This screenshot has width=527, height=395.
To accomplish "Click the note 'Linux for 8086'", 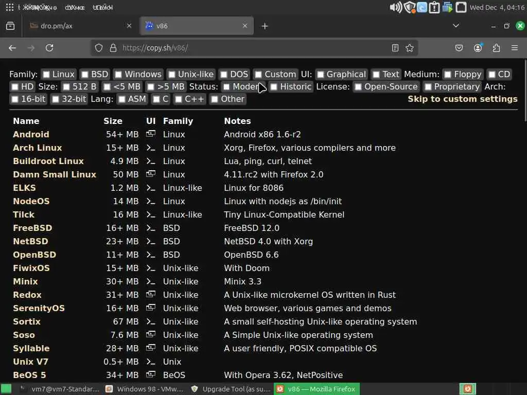I will 253,188.
